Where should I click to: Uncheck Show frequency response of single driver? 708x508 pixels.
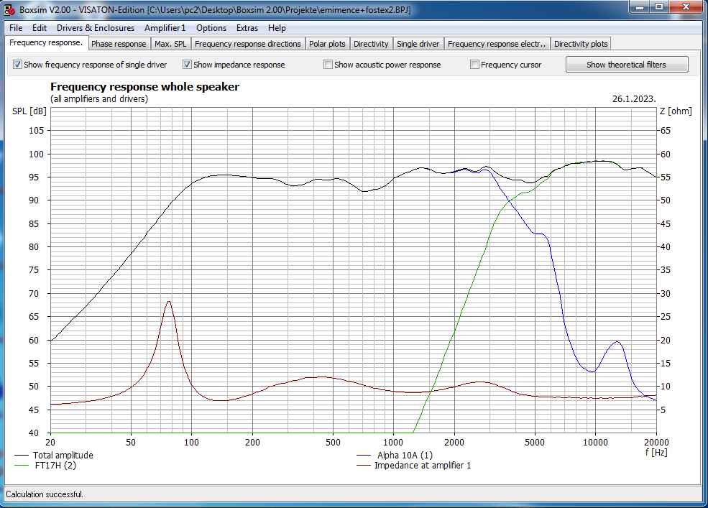[x=17, y=65]
